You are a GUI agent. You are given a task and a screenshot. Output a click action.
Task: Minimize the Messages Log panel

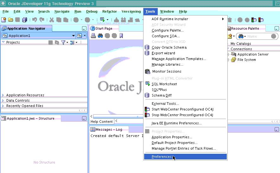coord(277,129)
